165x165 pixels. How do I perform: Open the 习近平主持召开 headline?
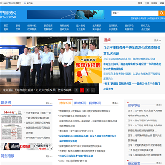pos(132,50)
